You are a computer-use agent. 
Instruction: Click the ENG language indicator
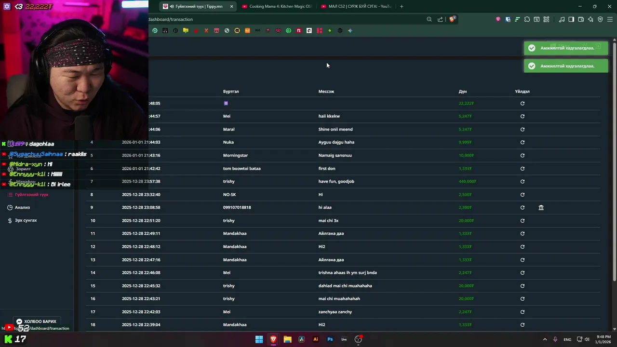(x=567, y=339)
